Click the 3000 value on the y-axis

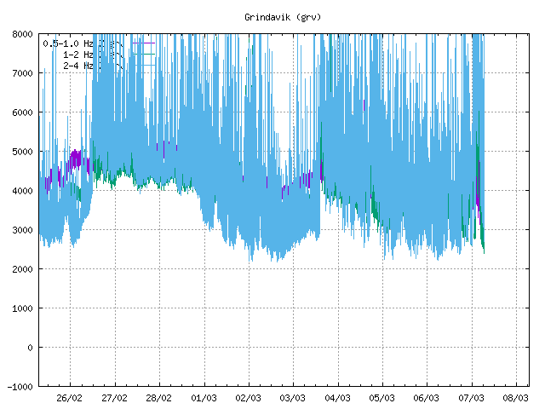click(23, 230)
